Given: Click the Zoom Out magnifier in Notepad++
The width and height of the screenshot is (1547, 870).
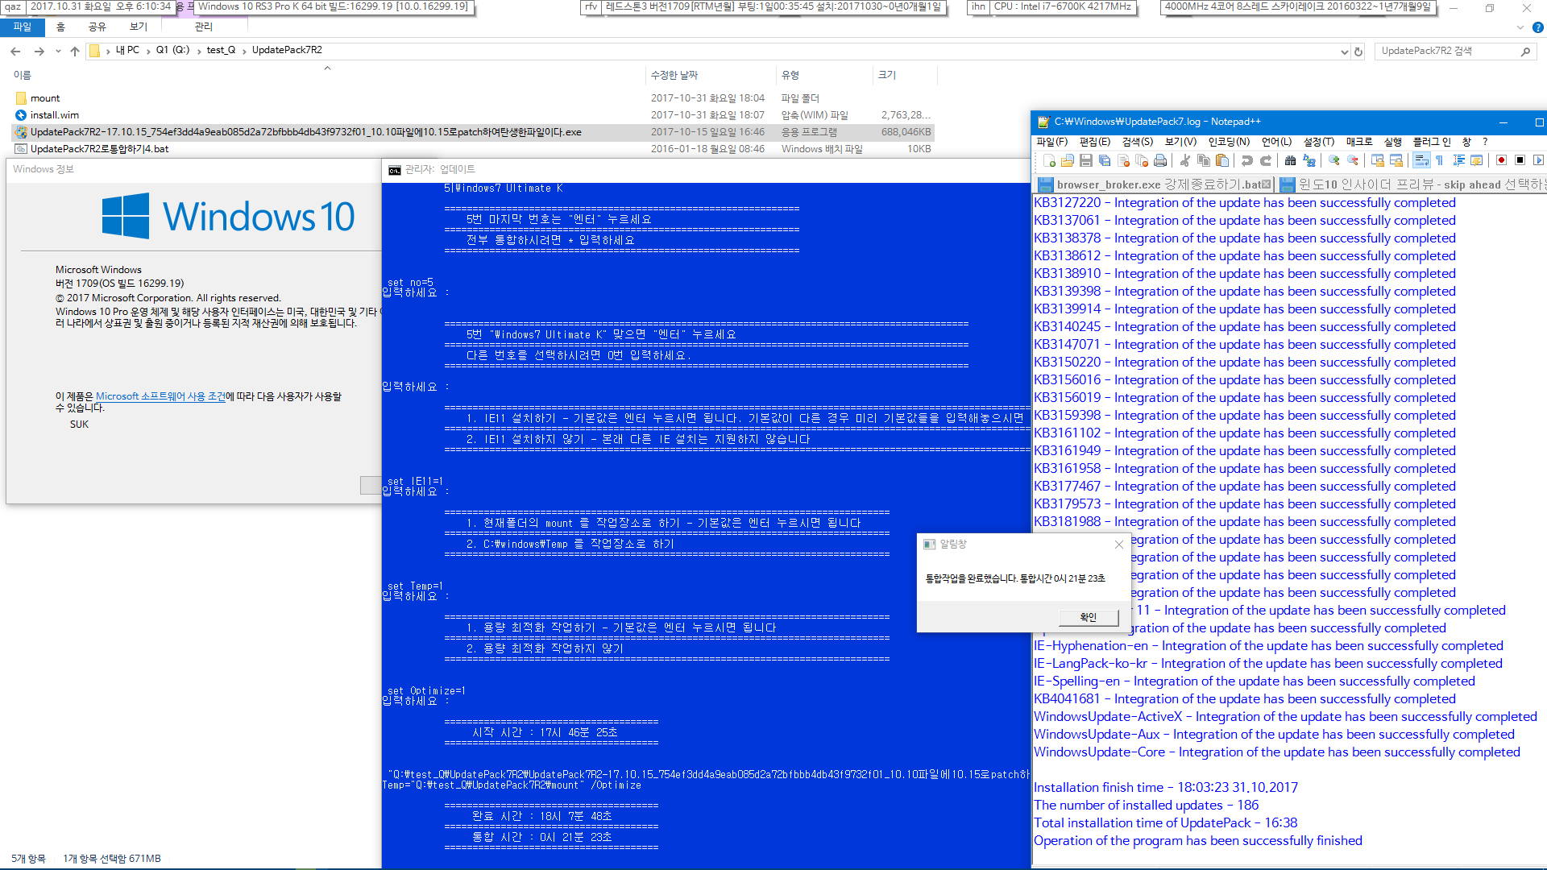Looking at the screenshot, I should pos(1353,160).
